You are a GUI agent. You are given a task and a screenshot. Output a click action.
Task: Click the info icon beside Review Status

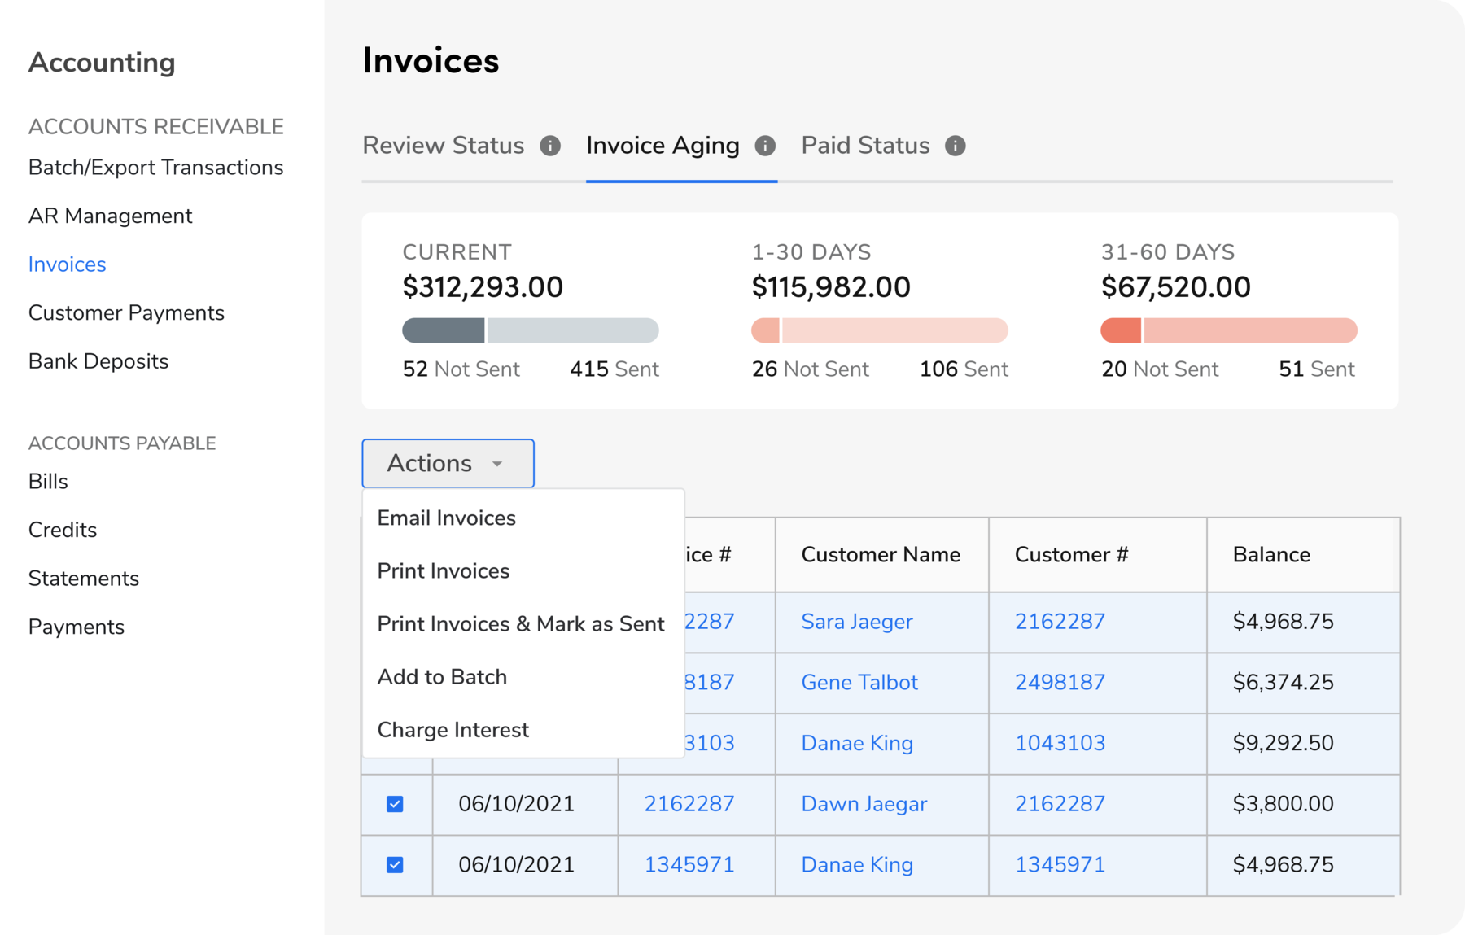550,146
